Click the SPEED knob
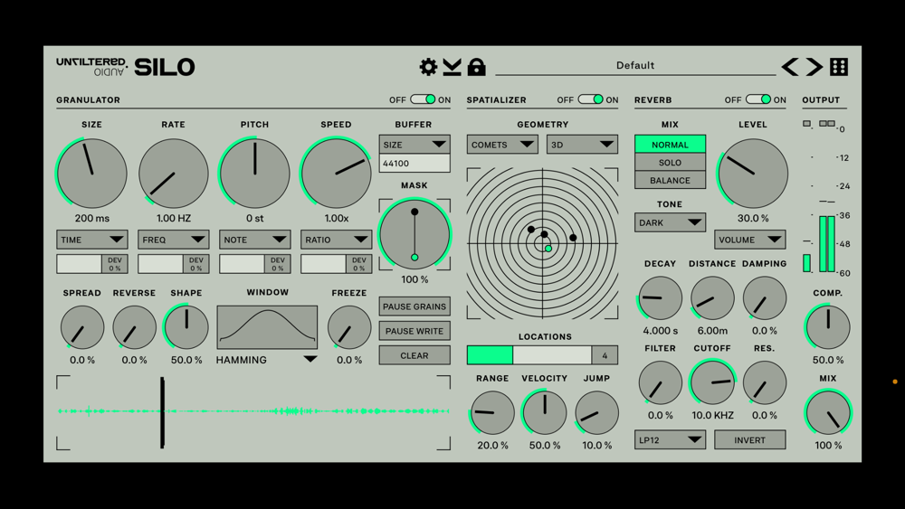Screen dimensions: 905x509 (x=336, y=174)
